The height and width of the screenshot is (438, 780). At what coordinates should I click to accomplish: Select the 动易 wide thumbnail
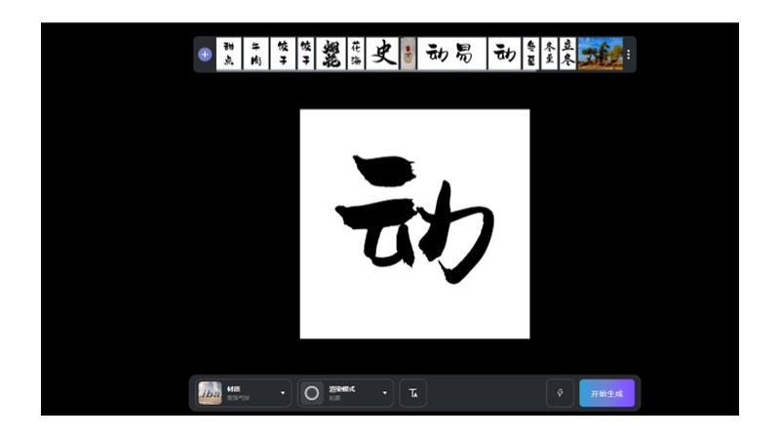click(451, 55)
